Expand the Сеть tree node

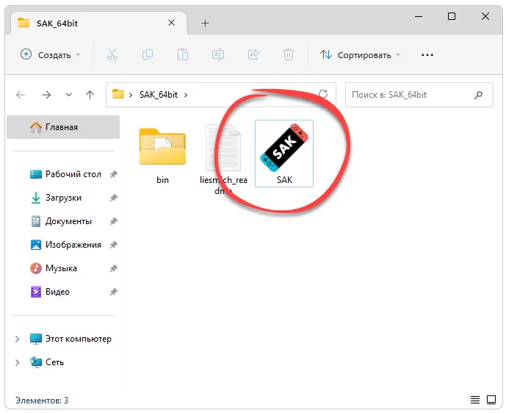click(x=17, y=362)
